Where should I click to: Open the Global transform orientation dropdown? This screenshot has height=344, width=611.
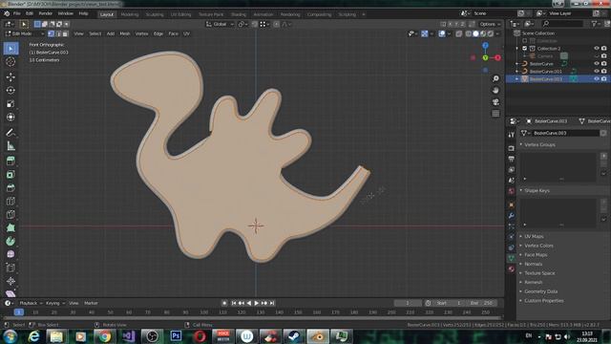220,24
